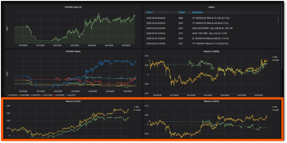Toggle Bot series in Returns % (XTZ) legend
Screen dimensions: 287x143
coord(137,107)
